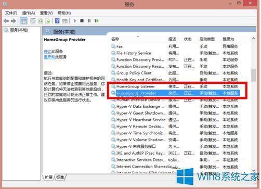Toggle the show/hide console tree icon
The width and height of the screenshot is (261, 189).
click(23, 21)
